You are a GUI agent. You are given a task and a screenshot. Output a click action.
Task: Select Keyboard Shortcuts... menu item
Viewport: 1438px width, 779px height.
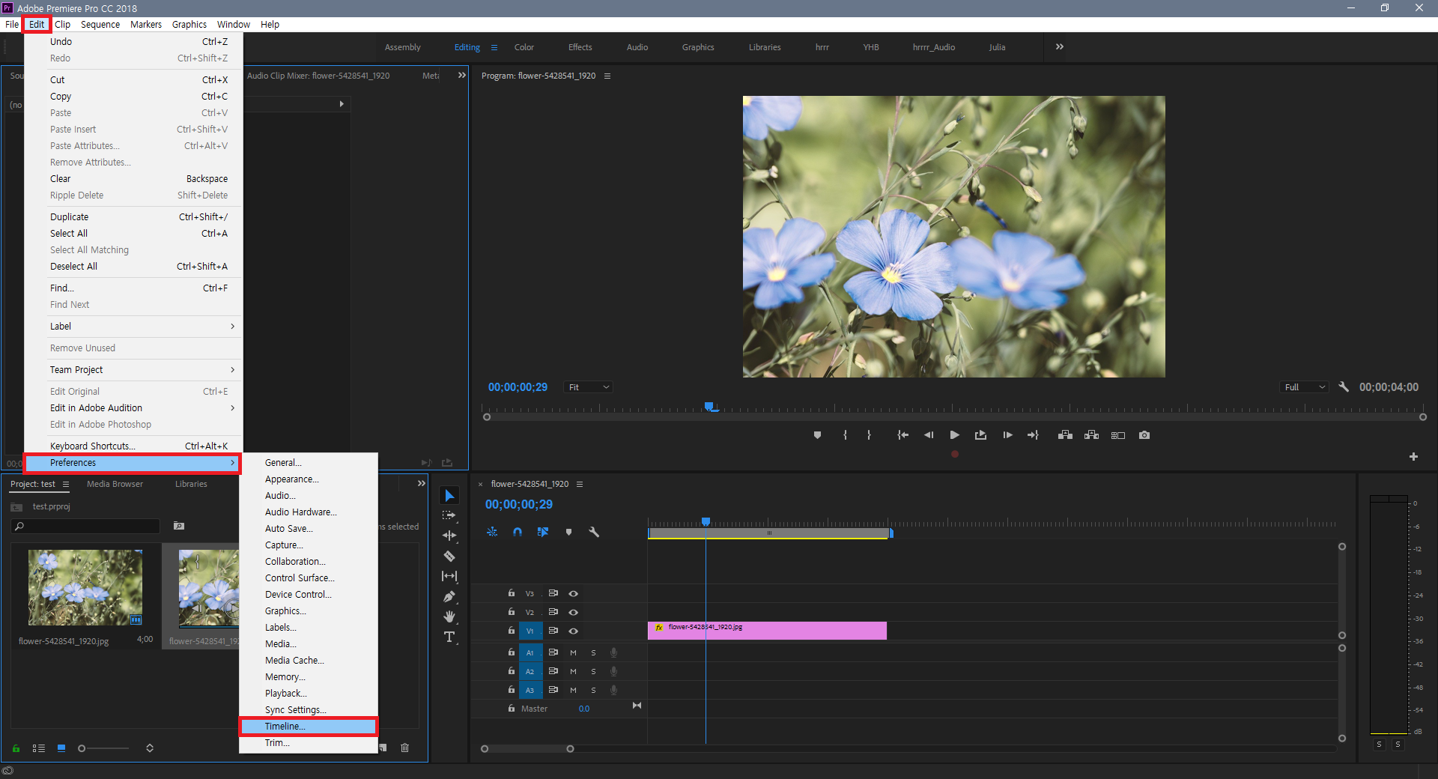pyautogui.click(x=133, y=446)
